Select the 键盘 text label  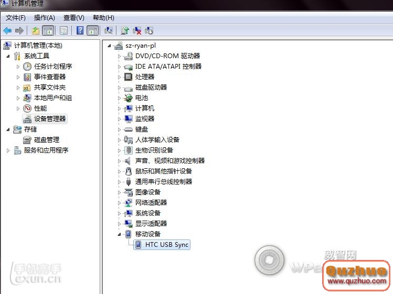pyautogui.click(x=142, y=129)
